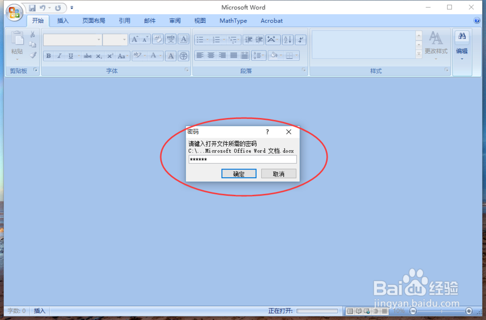Click the Redo icon in quick access toolbar

click(58, 8)
